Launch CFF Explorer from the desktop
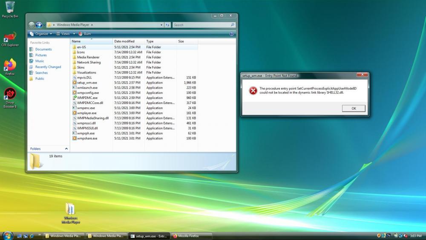 tap(10, 39)
